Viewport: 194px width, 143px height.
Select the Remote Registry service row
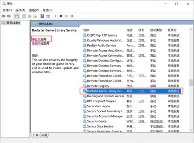click(131, 86)
